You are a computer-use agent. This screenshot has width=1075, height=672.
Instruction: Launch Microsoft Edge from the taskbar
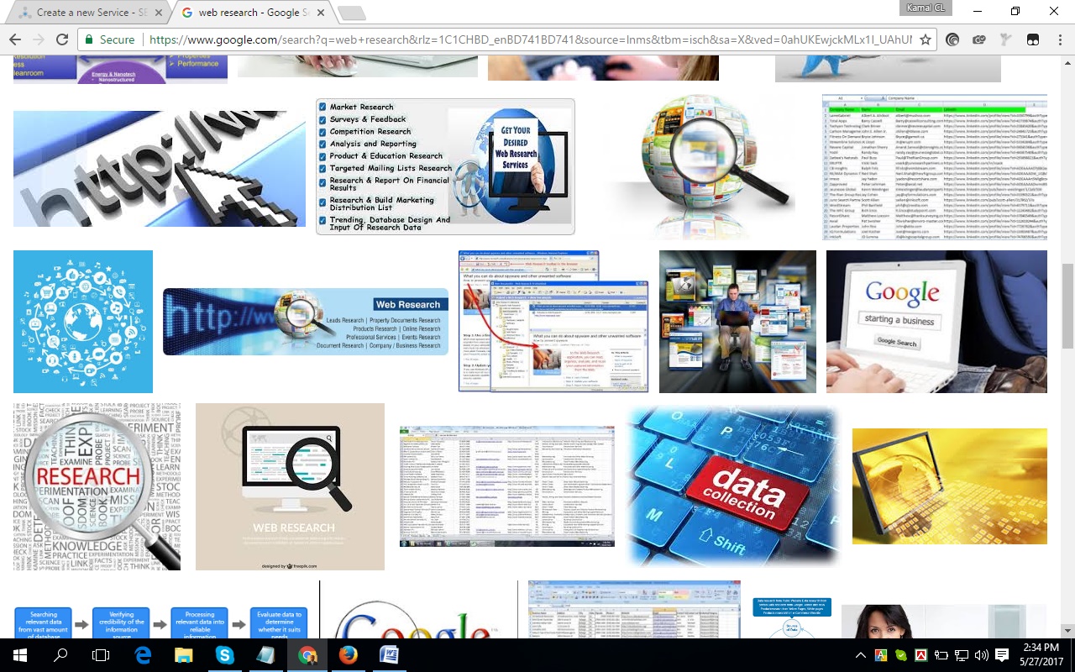[143, 655]
